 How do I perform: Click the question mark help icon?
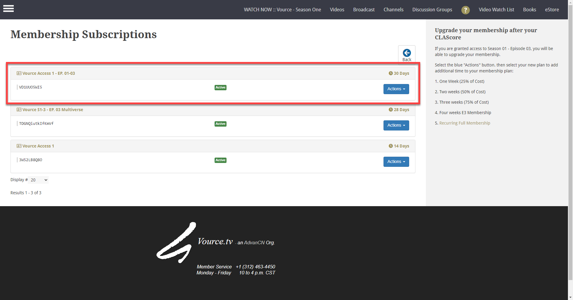tap(465, 10)
